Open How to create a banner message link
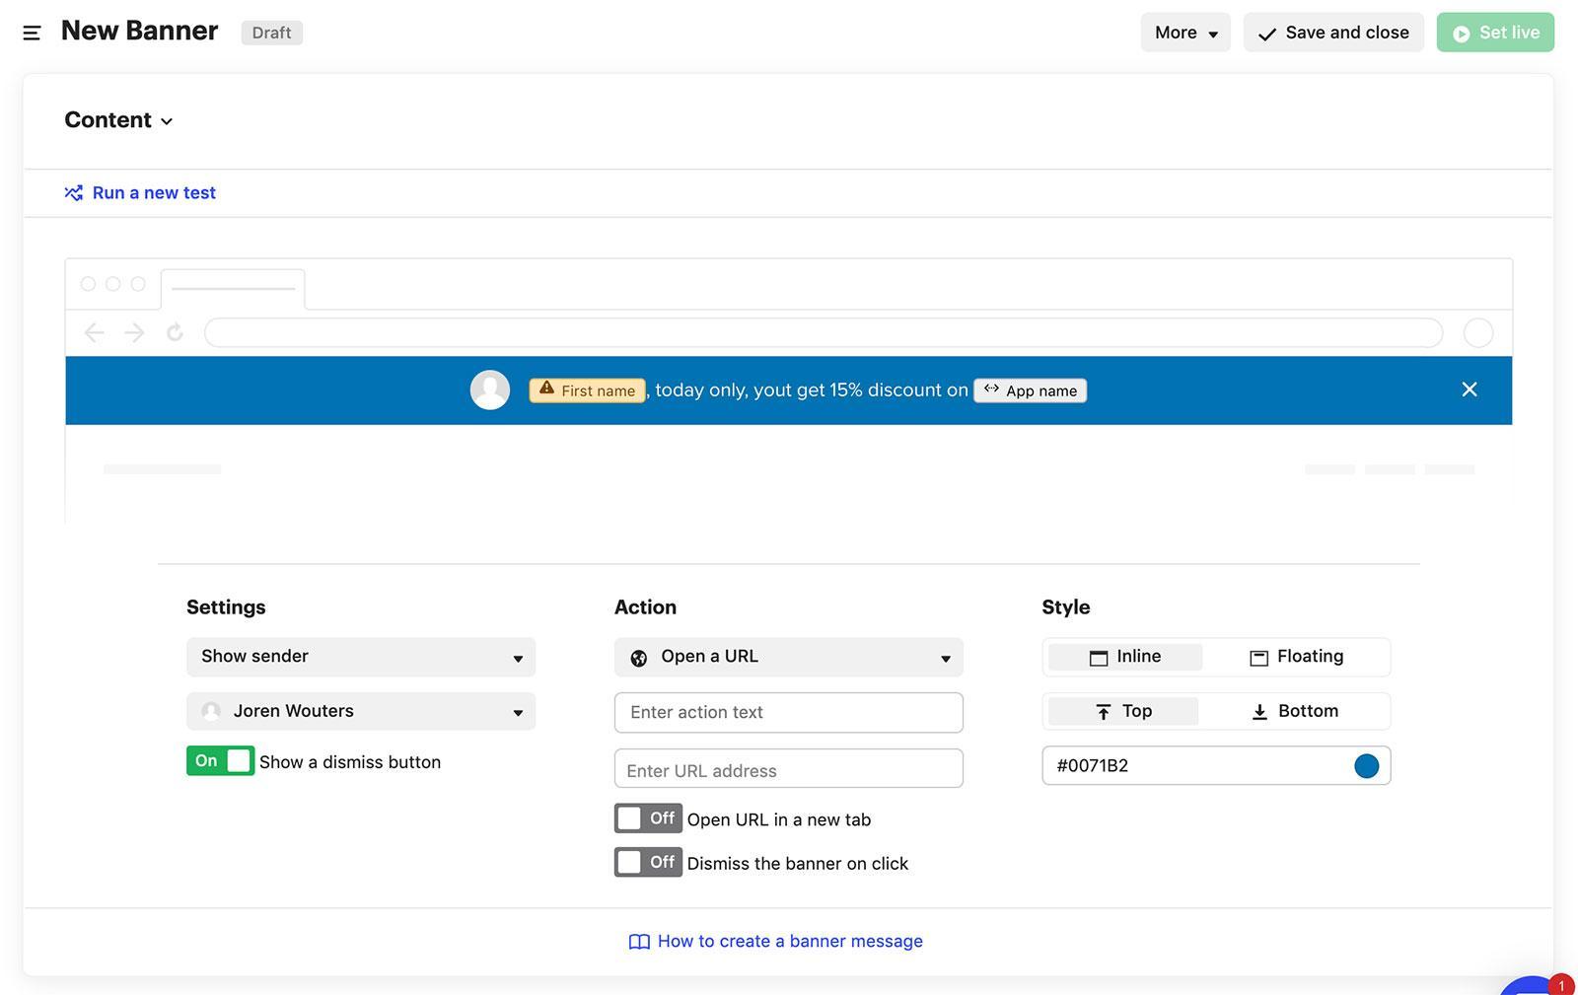 776,942
